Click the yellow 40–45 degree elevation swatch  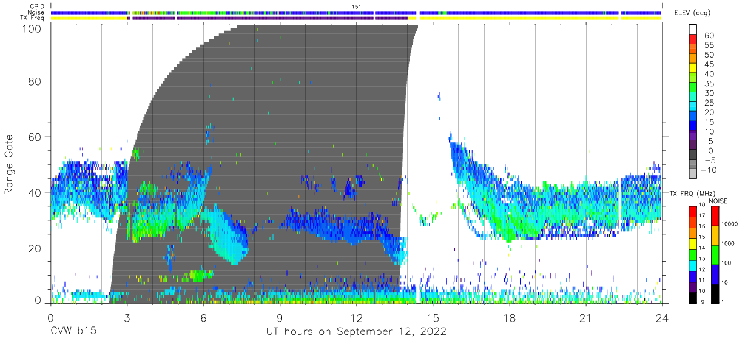coord(693,69)
